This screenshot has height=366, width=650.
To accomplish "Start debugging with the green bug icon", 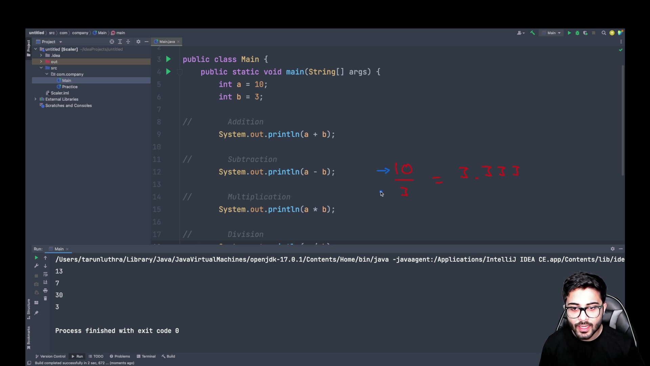I will tap(577, 33).
